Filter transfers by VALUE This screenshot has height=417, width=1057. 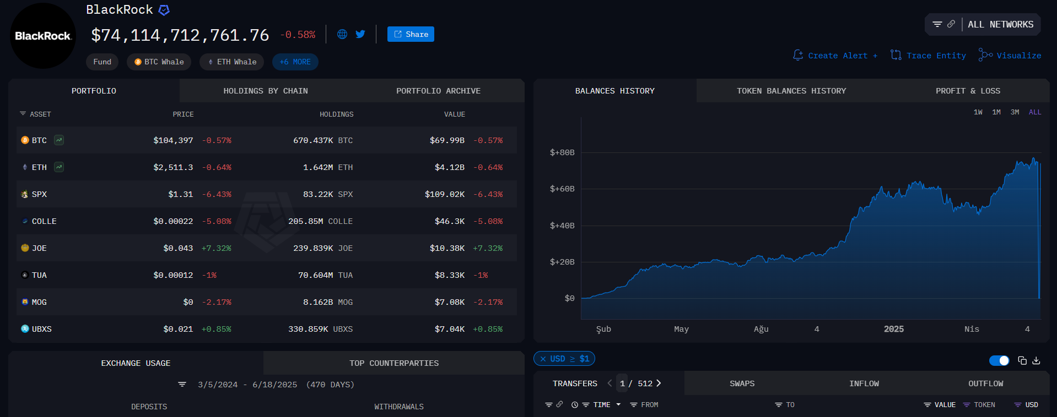[x=940, y=404]
